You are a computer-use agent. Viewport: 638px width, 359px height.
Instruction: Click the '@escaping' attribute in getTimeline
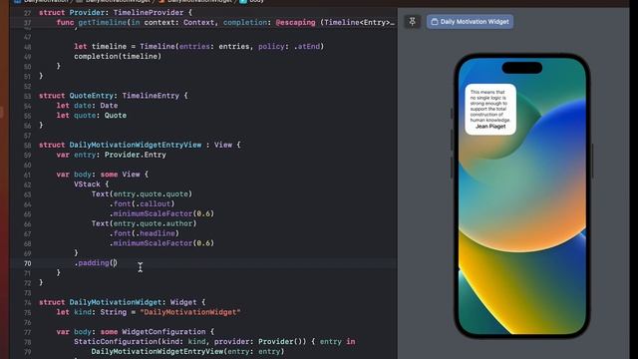(295, 22)
